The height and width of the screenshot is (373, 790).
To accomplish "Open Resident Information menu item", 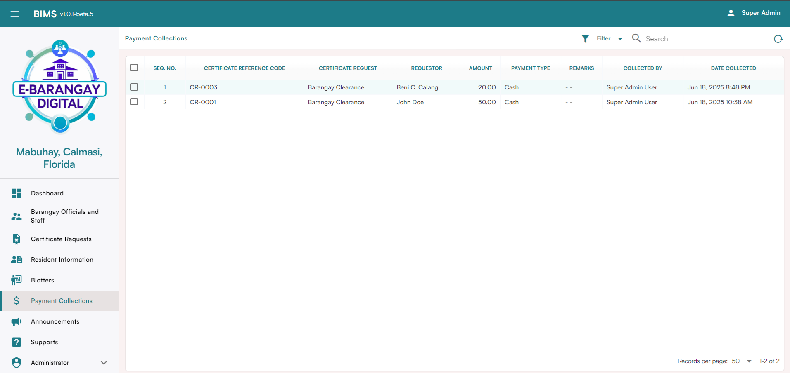I will click(x=59, y=260).
